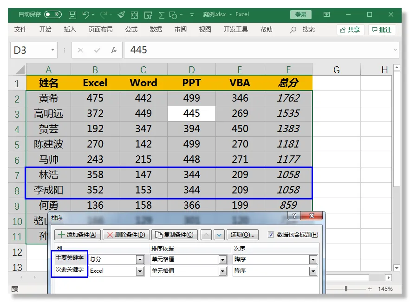Click the zoom in plus icon
The image size is (410, 302).
[x=370, y=289]
